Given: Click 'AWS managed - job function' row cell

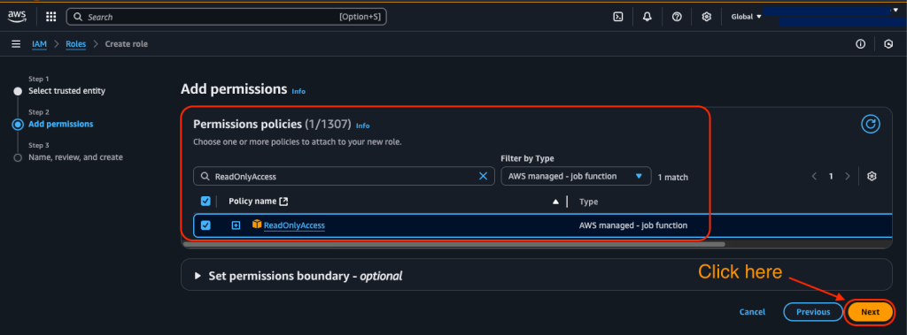Looking at the screenshot, I should (x=633, y=225).
